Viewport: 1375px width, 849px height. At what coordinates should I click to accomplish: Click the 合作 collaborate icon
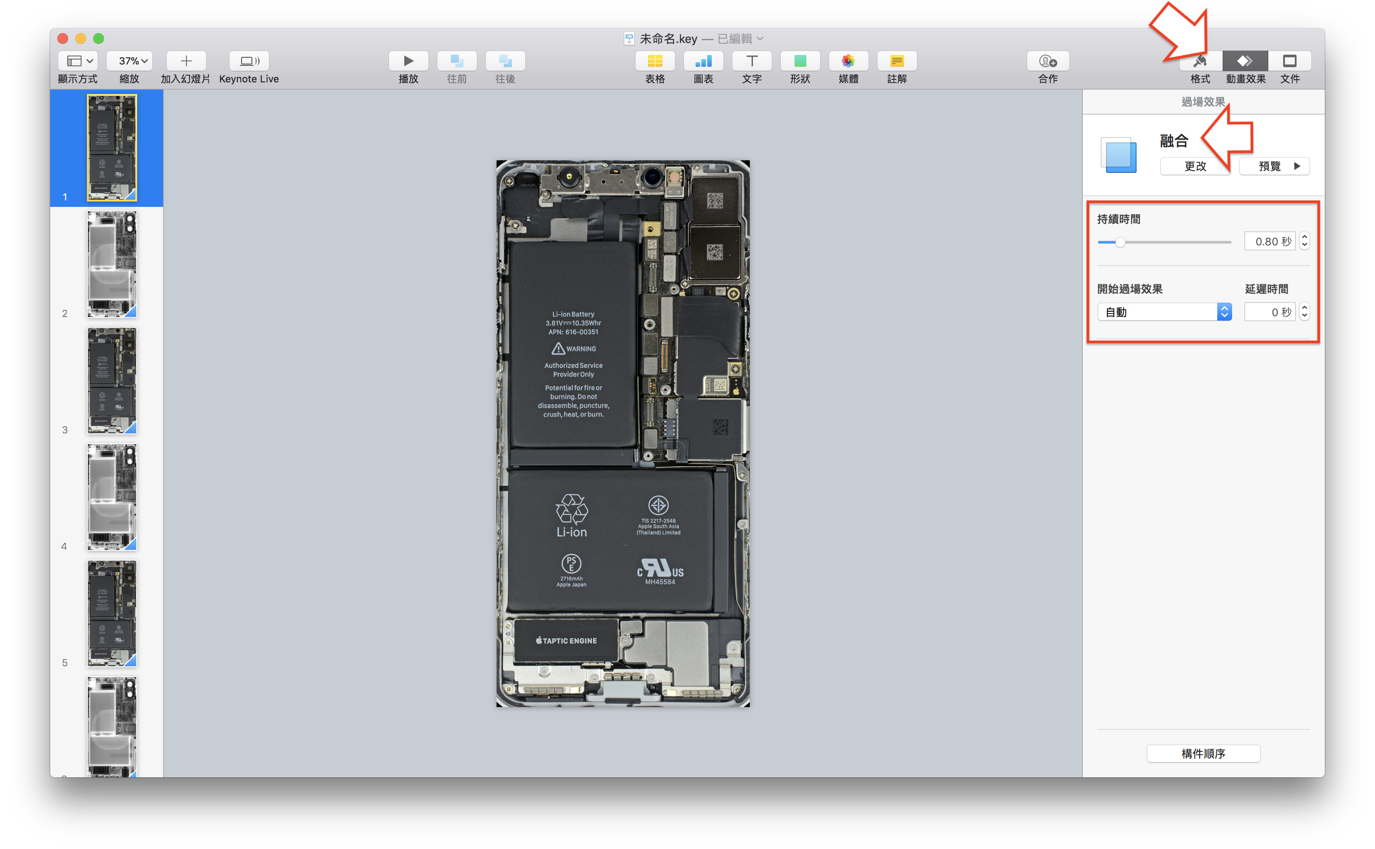tap(1048, 60)
